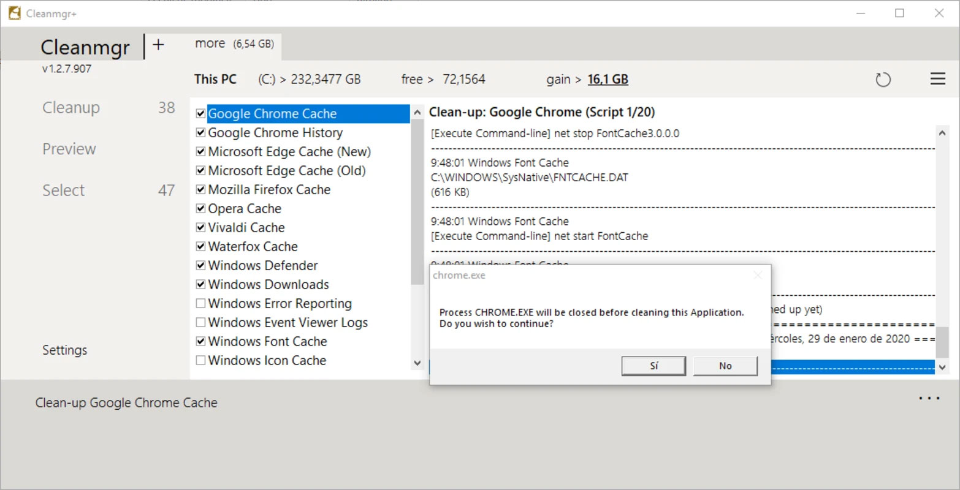Select the Opera Cache list item
The image size is (960, 490).
click(x=245, y=209)
